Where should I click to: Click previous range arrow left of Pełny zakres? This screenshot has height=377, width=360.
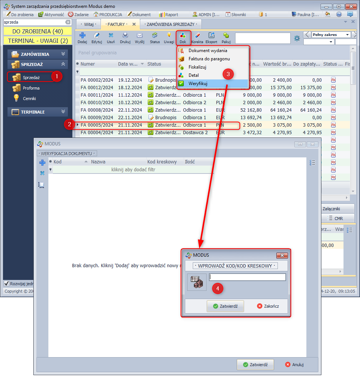tap(307, 34)
